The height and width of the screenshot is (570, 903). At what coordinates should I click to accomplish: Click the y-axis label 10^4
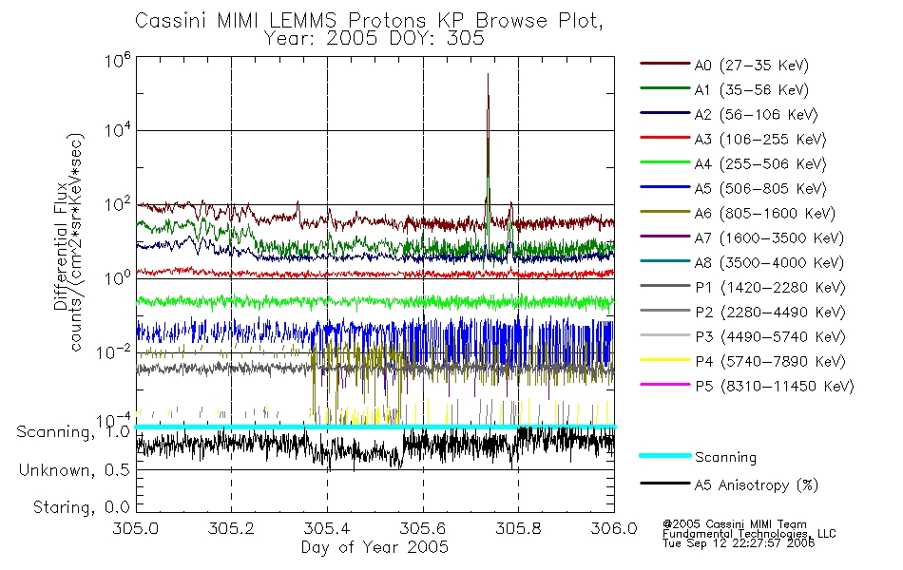coord(118,131)
